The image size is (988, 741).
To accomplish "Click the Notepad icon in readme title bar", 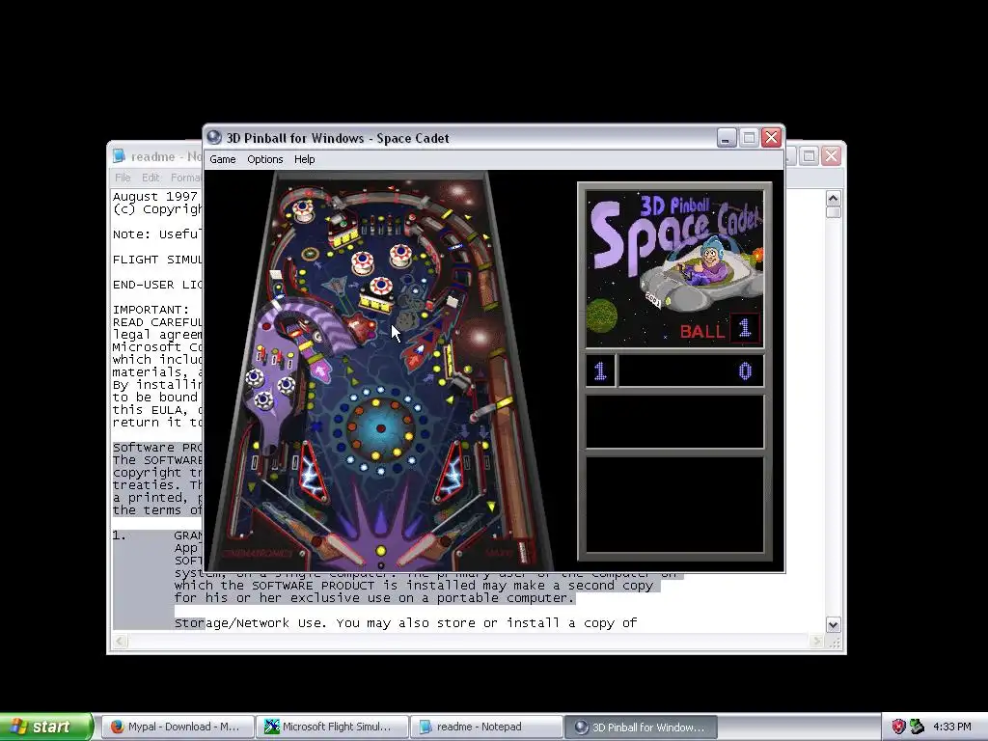I will pyautogui.click(x=119, y=155).
